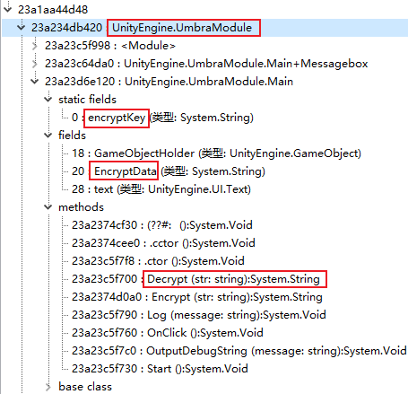Screen dimensions: 408x394
Task: Collapse the UnityEngine.UmbraModule.Main class arrow
Action: point(35,81)
